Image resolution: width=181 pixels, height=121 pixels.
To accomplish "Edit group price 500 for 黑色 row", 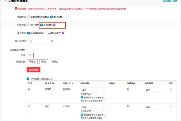I will tap(92, 107).
